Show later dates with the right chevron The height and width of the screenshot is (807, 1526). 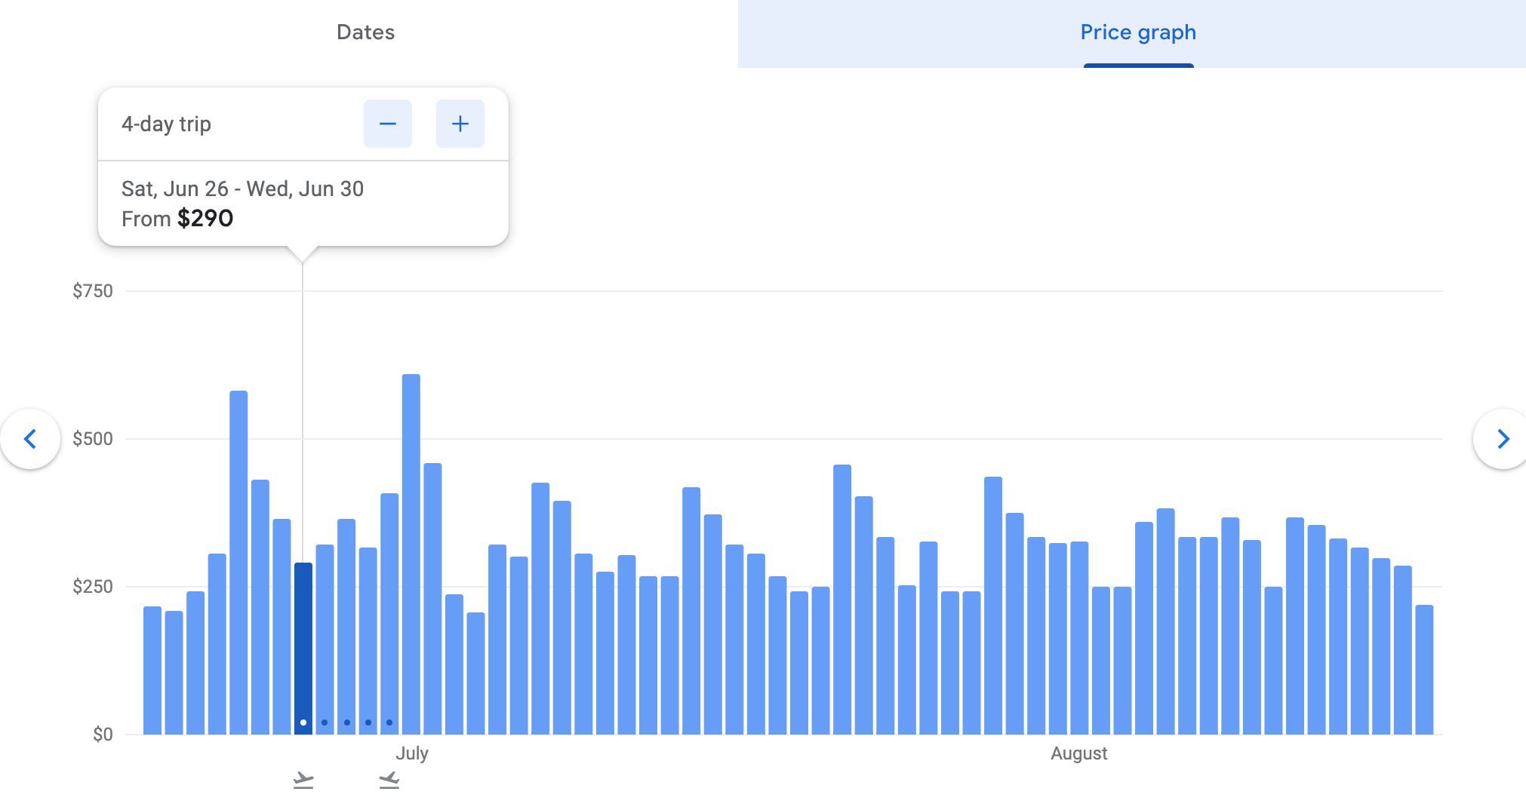coord(1502,439)
